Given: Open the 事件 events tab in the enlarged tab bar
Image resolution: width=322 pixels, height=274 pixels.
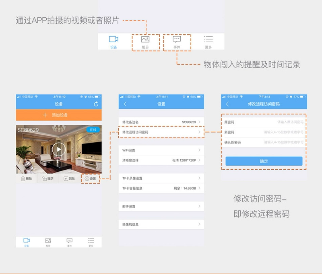Looking at the screenshot, I should point(177,42).
